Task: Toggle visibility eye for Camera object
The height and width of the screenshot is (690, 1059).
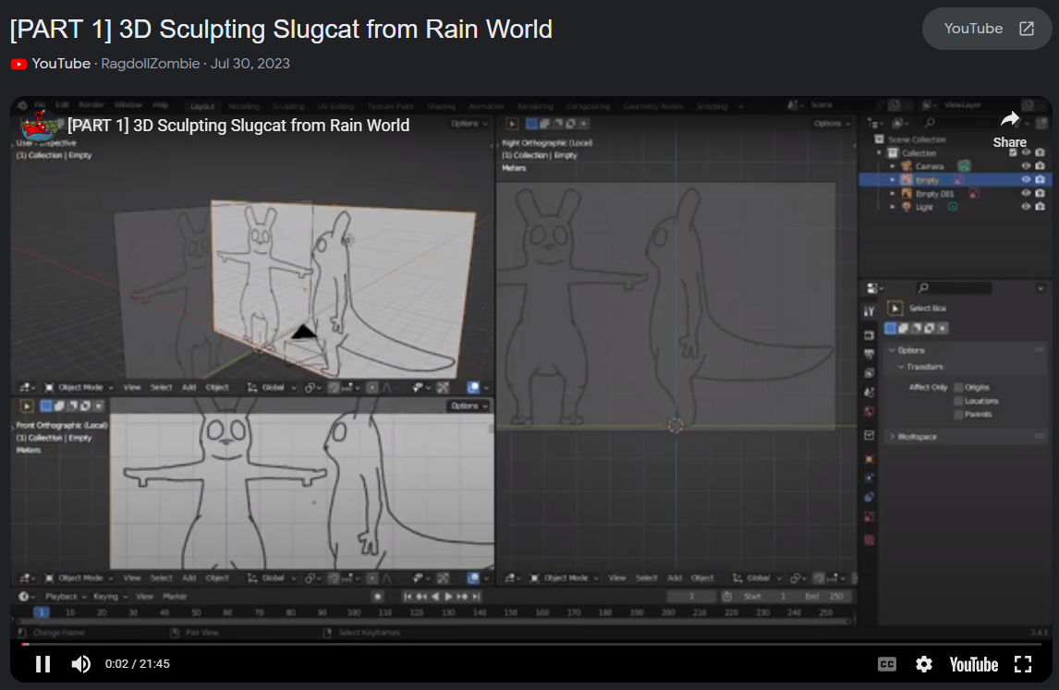Action: [1026, 166]
